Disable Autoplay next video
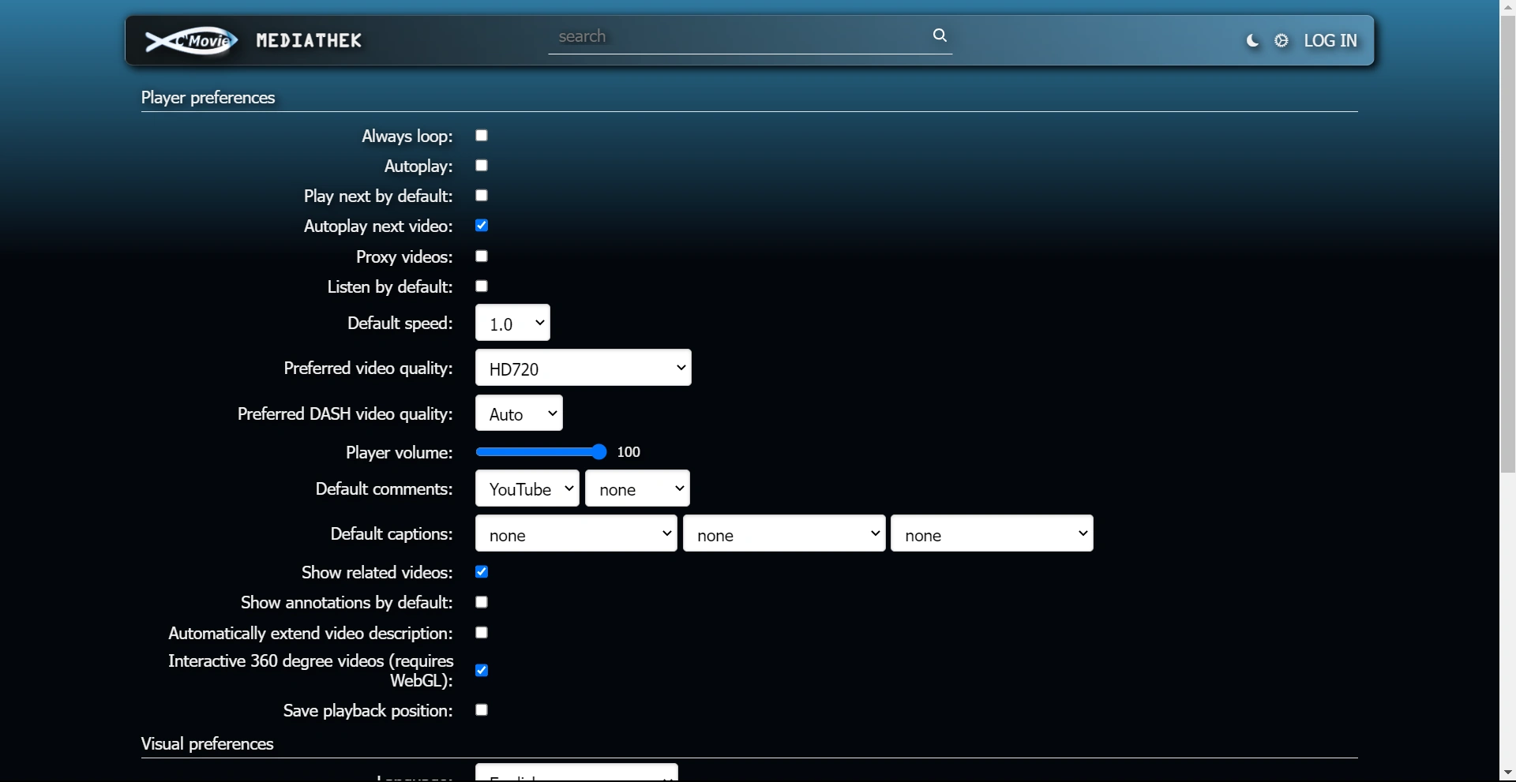The width and height of the screenshot is (1516, 782). click(482, 226)
